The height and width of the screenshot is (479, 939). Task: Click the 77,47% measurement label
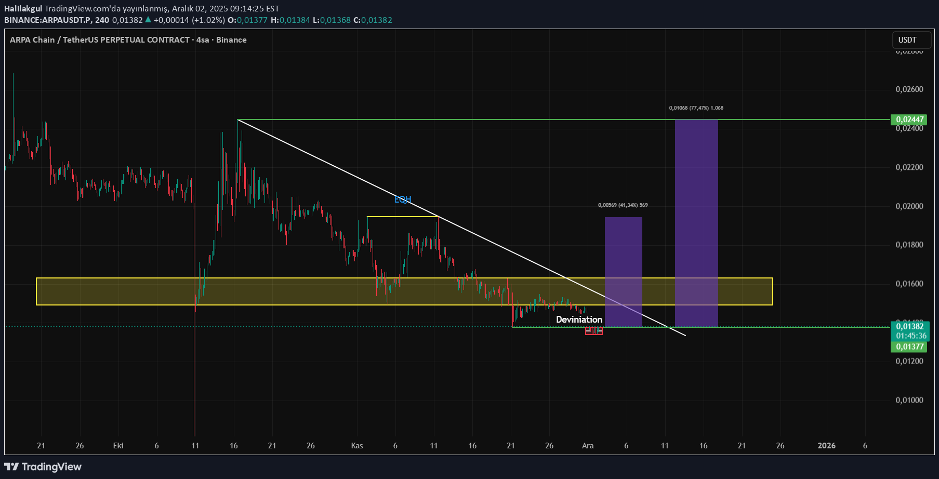click(696, 108)
